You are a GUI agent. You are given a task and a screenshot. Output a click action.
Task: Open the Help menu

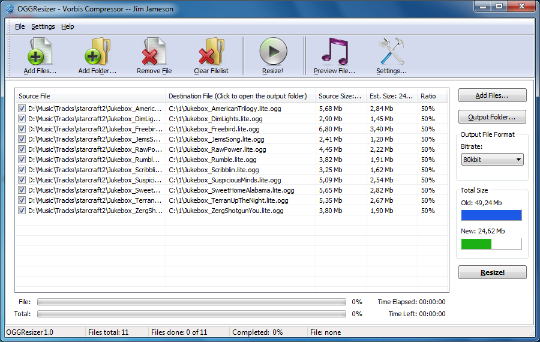pyautogui.click(x=68, y=26)
